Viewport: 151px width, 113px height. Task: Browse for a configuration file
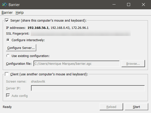point(133,64)
